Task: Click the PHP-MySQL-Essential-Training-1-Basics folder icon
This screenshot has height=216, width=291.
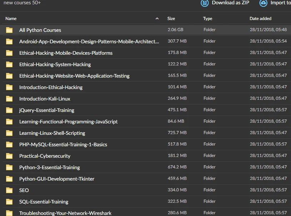Action: point(9,144)
